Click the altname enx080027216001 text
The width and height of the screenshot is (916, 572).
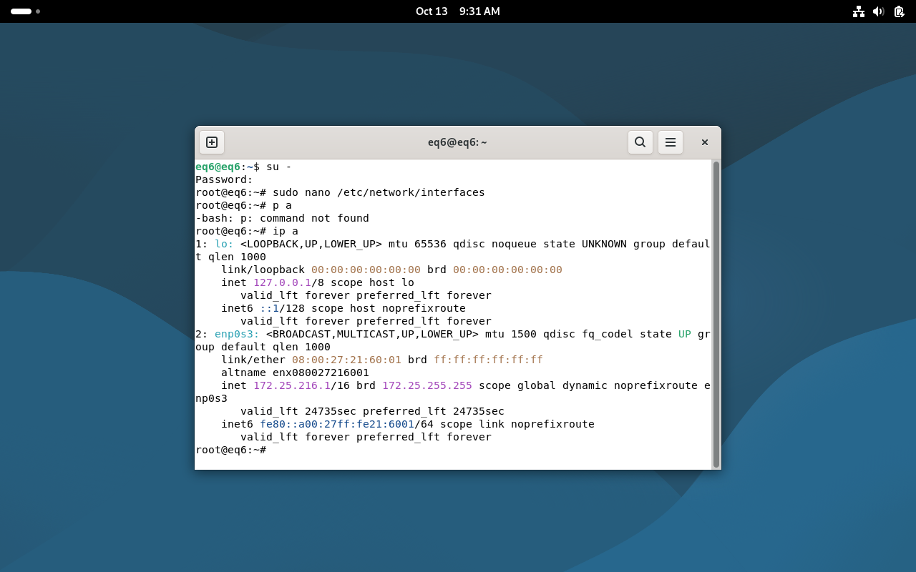tap(295, 373)
